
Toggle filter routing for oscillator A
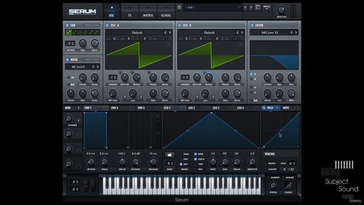(251, 74)
